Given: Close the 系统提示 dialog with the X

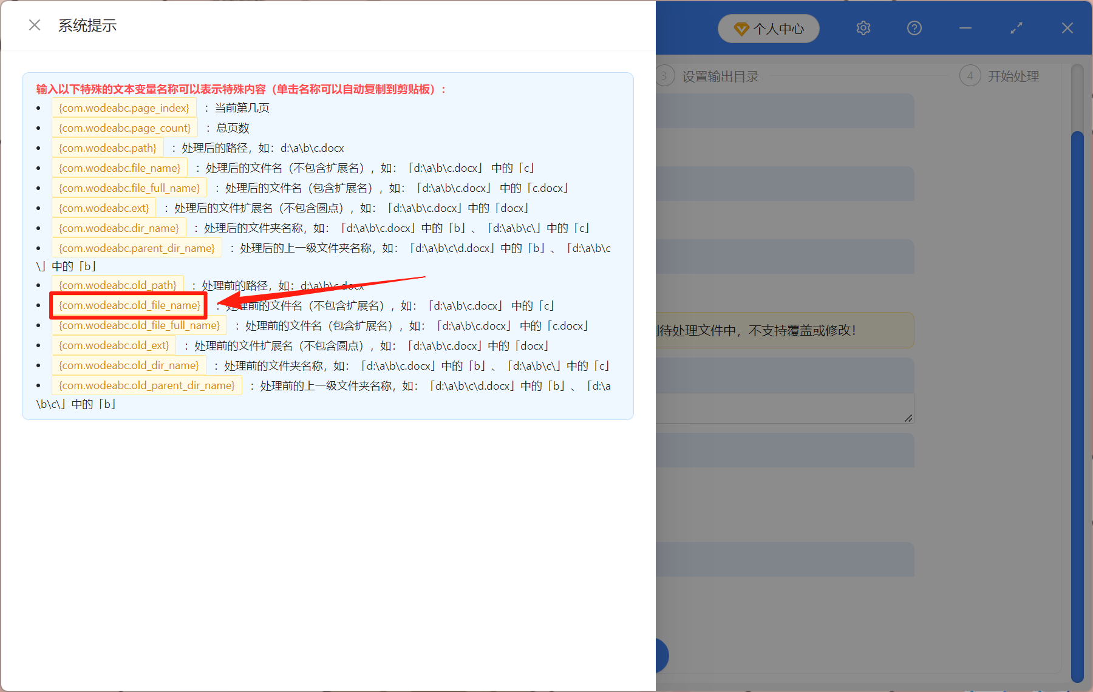Looking at the screenshot, I should tap(35, 24).
